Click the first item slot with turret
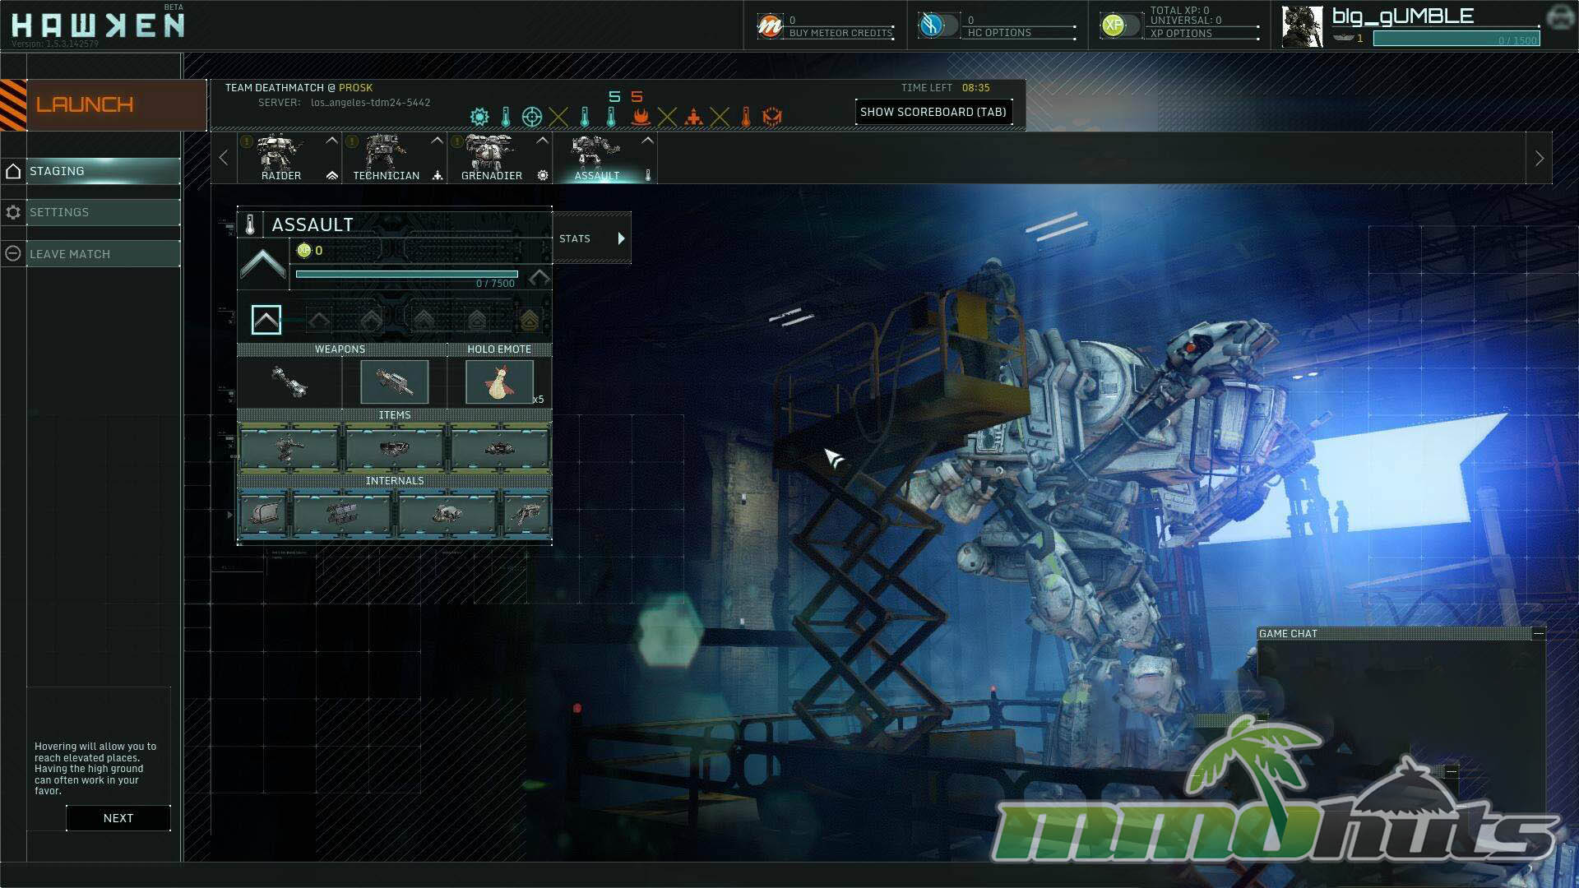This screenshot has width=1579, height=888. point(289,448)
